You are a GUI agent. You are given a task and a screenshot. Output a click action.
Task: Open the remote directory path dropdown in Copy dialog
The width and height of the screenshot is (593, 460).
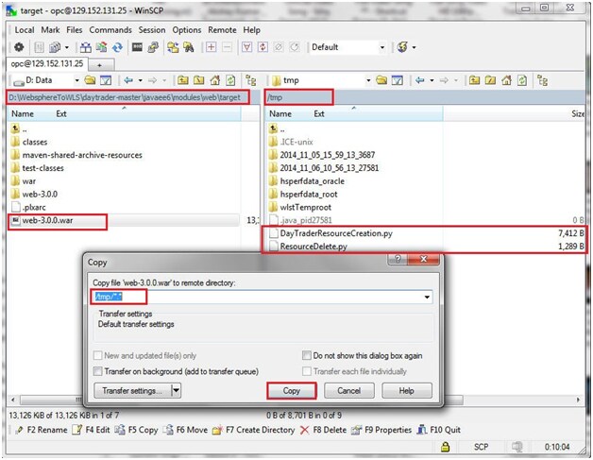(427, 297)
